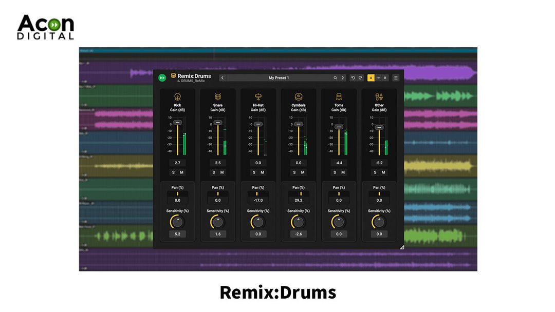Screen dimensions: 555x312
Task: Click the Snare drum icon
Action: 218,96
